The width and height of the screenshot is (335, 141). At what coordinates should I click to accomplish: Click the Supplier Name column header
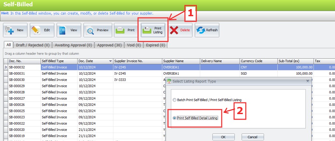pos(181,61)
